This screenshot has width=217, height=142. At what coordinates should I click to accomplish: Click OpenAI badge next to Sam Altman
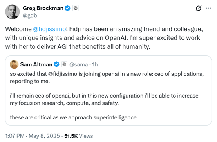(64, 64)
